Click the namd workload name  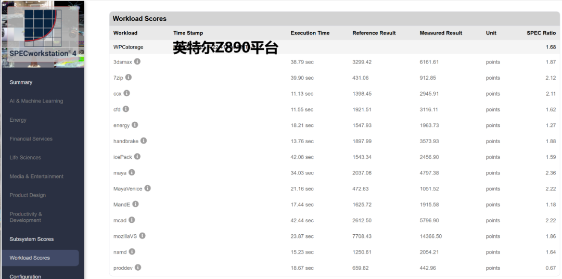[120, 252]
